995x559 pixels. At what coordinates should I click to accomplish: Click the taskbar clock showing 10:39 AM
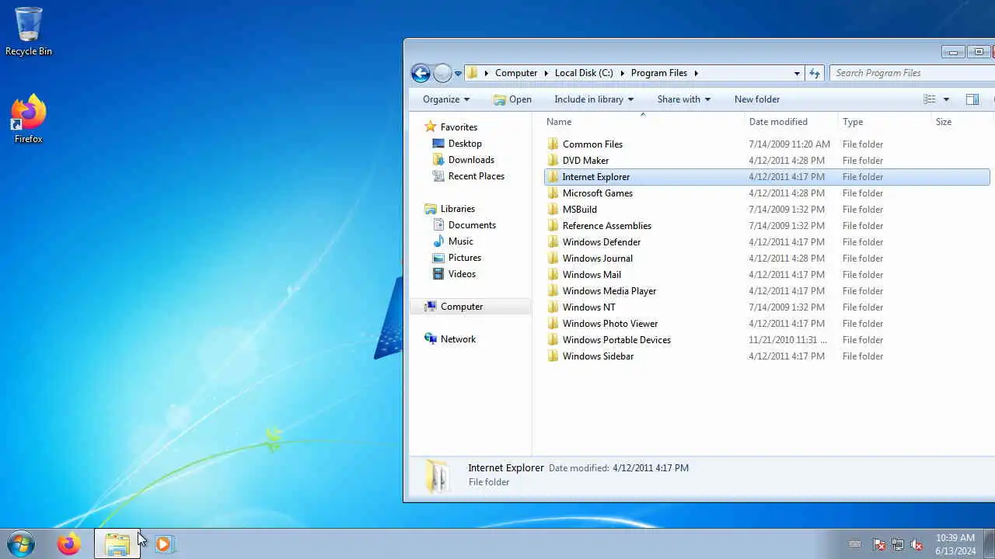(955, 544)
